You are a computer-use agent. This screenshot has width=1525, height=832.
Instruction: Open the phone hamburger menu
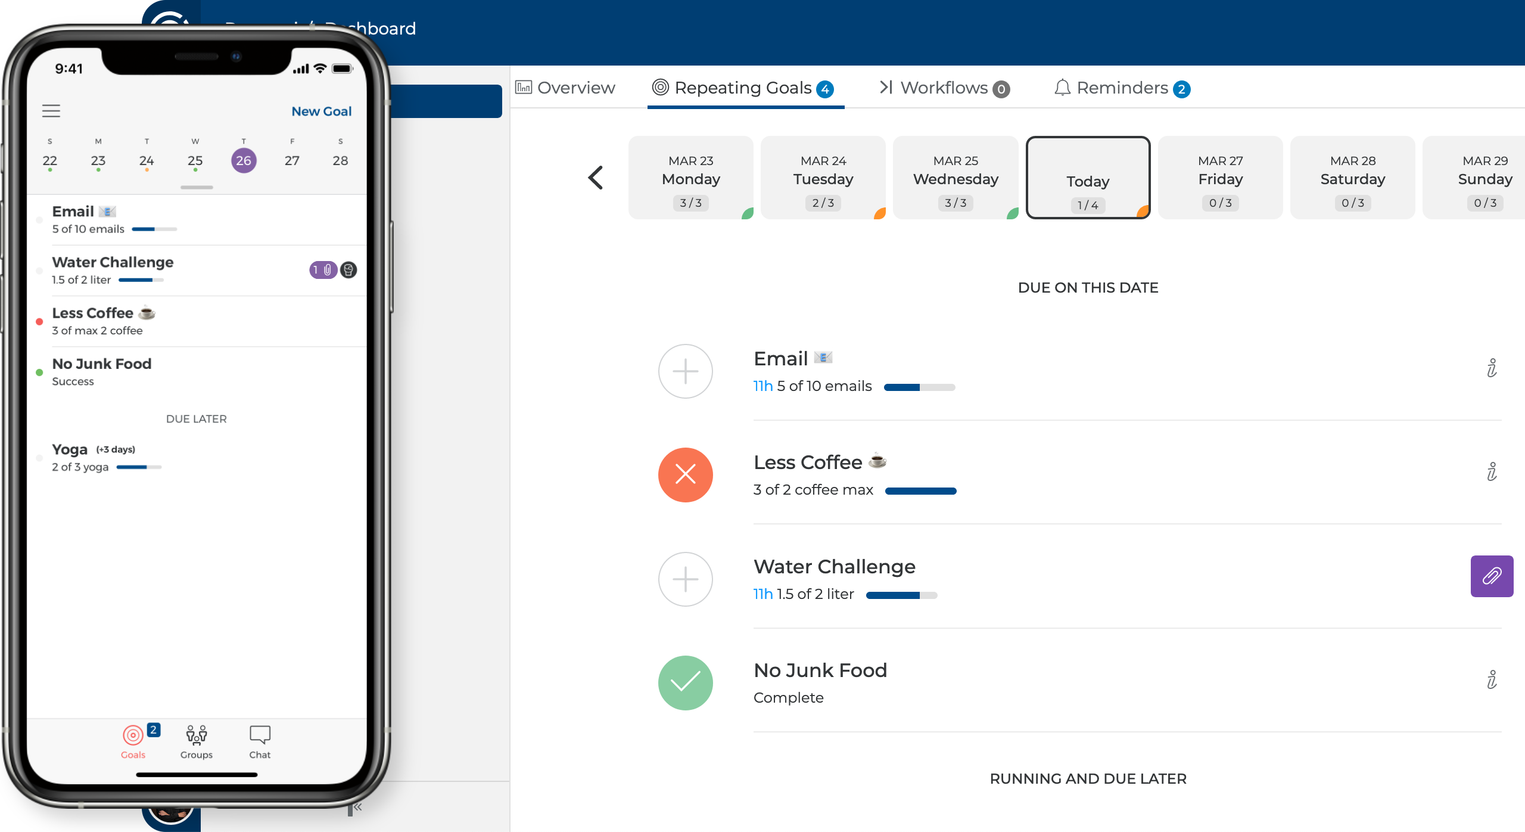click(x=51, y=111)
